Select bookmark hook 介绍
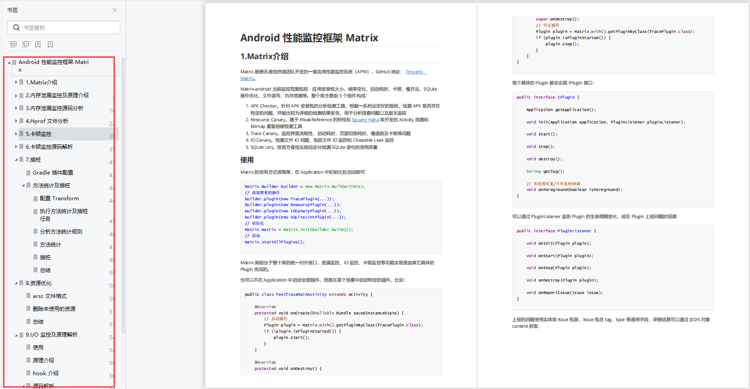 pos(46,373)
